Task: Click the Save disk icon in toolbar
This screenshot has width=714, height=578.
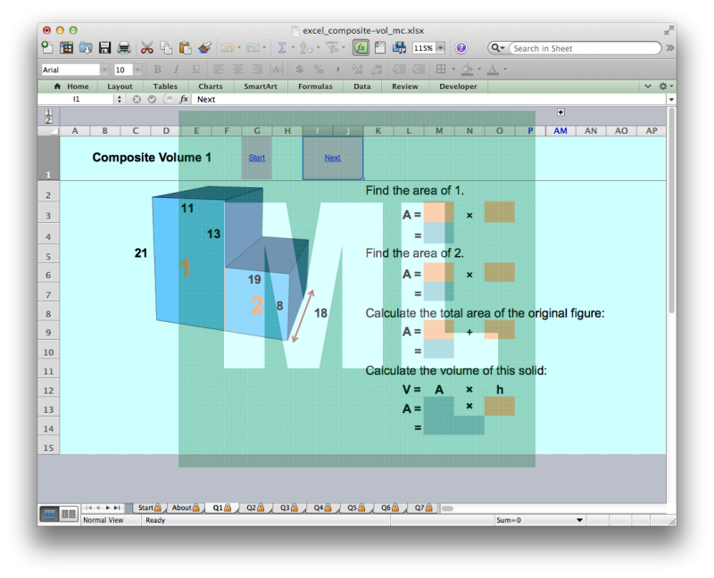Action: (x=104, y=48)
